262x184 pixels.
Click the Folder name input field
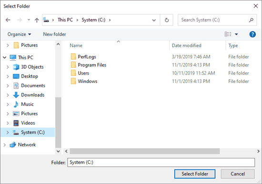pyautogui.click(x=161, y=162)
